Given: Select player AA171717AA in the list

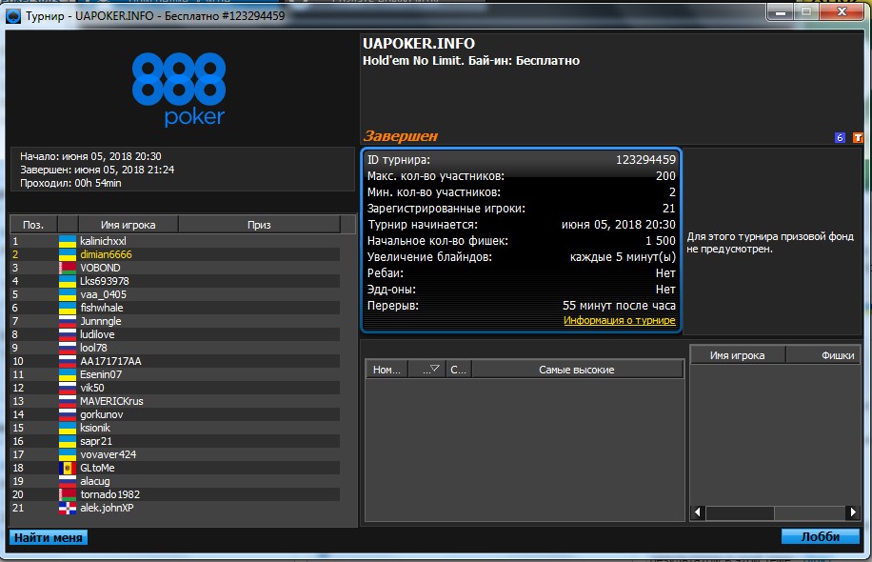Looking at the screenshot, I should pyautogui.click(x=175, y=361).
